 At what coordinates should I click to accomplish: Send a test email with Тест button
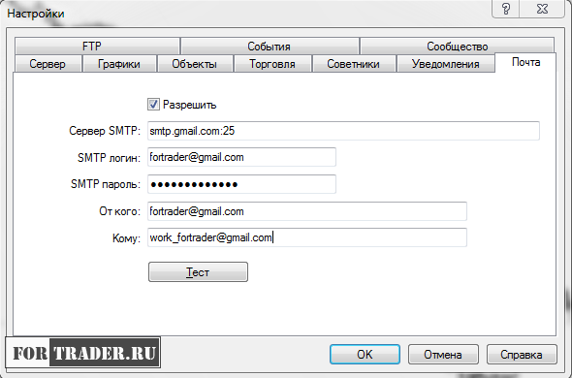click(198, 271)
